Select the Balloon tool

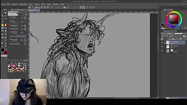2,46
